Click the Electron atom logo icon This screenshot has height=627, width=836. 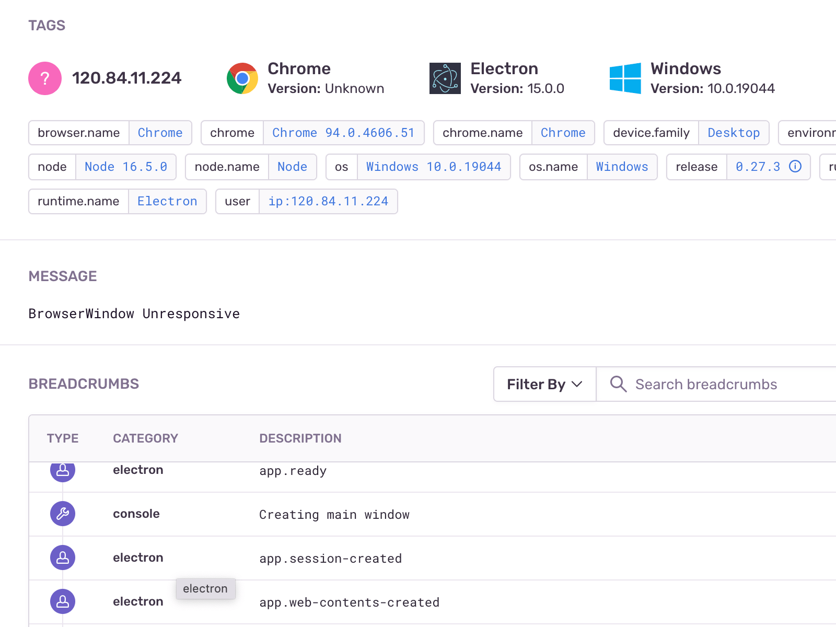[x=445, y=78]
